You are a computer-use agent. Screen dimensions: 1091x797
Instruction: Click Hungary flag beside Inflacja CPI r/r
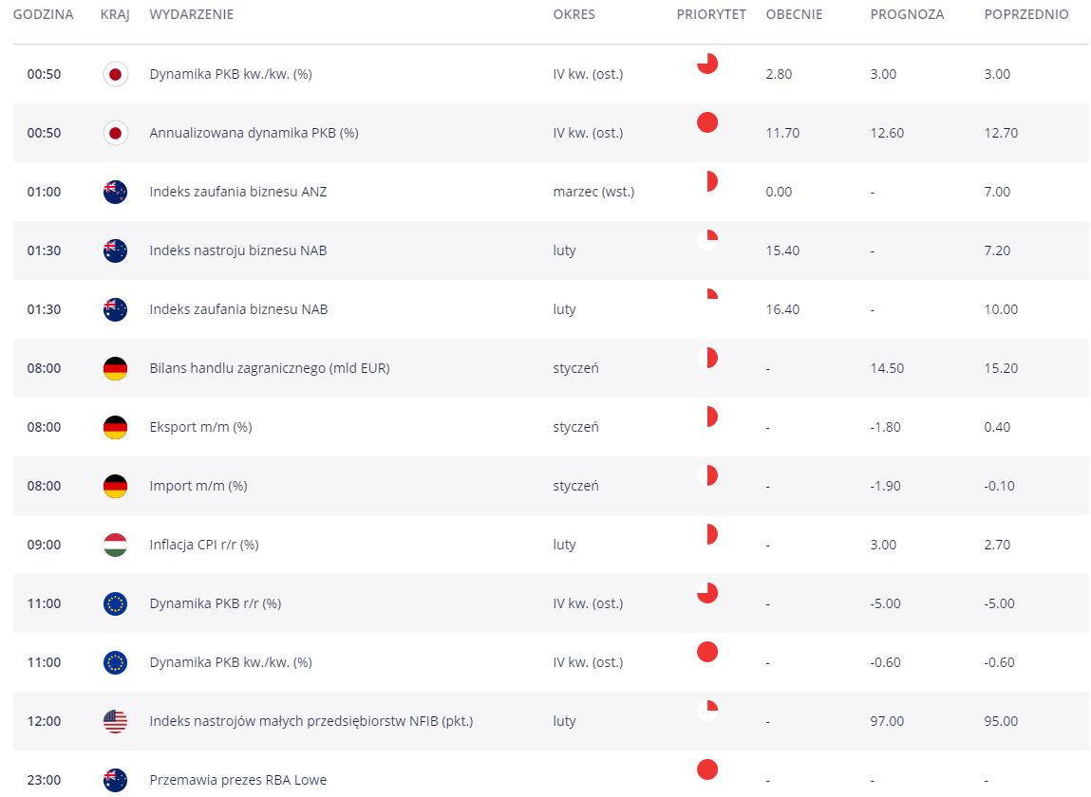coord(115,545)
